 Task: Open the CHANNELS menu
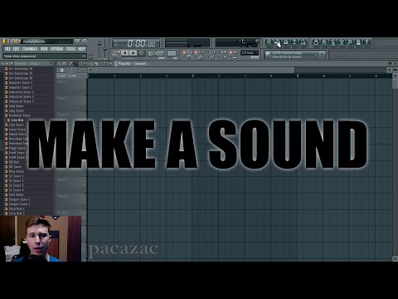pyautogui.click(x=30, y=49)
